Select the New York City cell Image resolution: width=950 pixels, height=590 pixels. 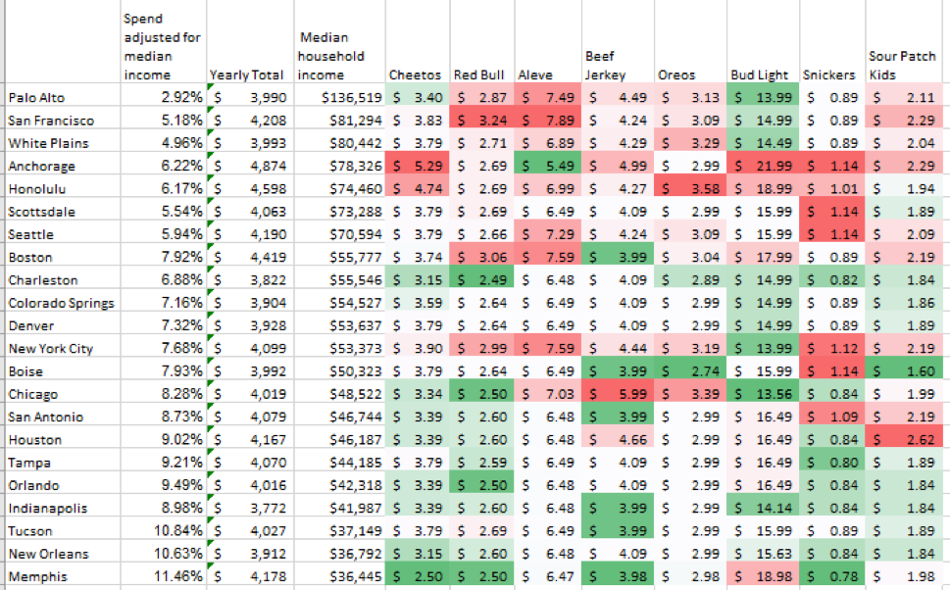tap(63, 348)
